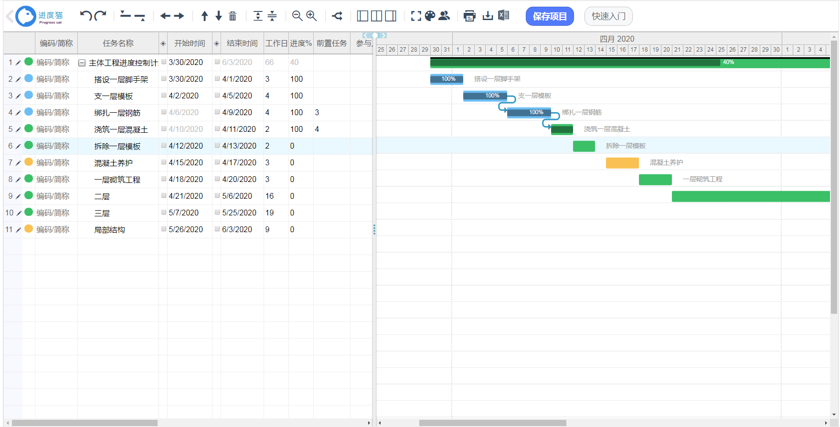The width and height of the screenshot is (840, 427).
Task: Click the 支一层模板 Gantt bar showing 100%
Action: 485,96
